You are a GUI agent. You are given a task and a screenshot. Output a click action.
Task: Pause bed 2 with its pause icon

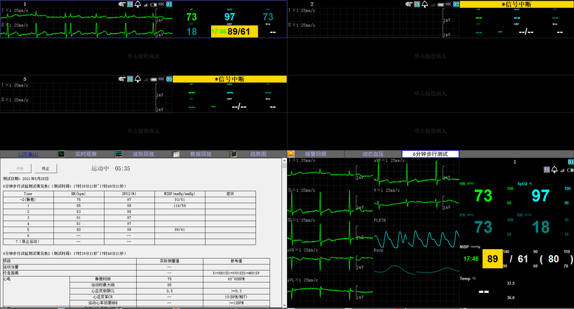pos(417,4)
